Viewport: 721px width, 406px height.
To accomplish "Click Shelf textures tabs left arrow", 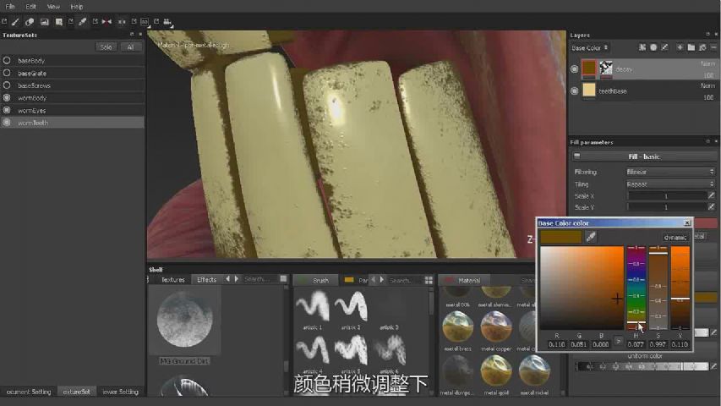I will tap(227, 279).
